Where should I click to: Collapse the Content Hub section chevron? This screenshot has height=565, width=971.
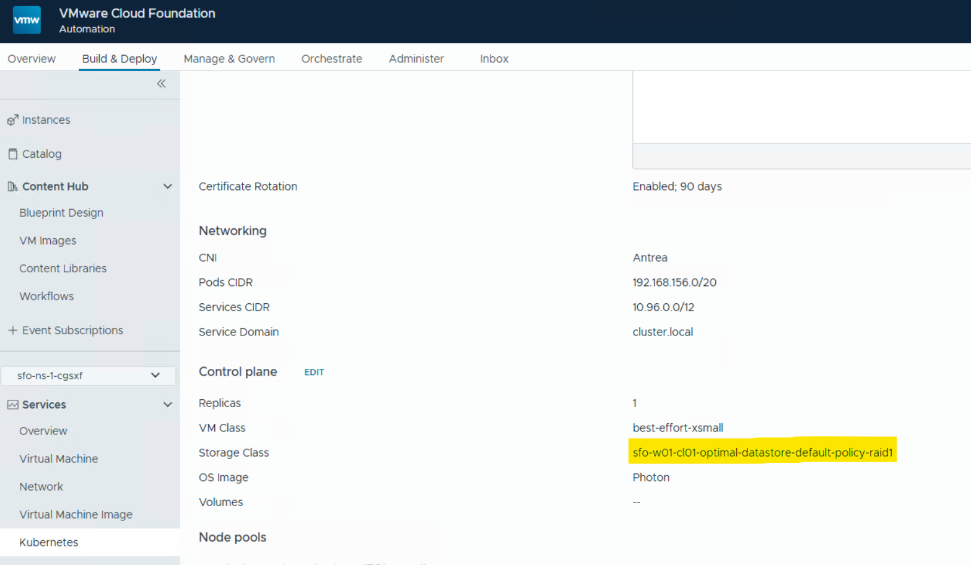pyautogui.click(x=167, y=186)
